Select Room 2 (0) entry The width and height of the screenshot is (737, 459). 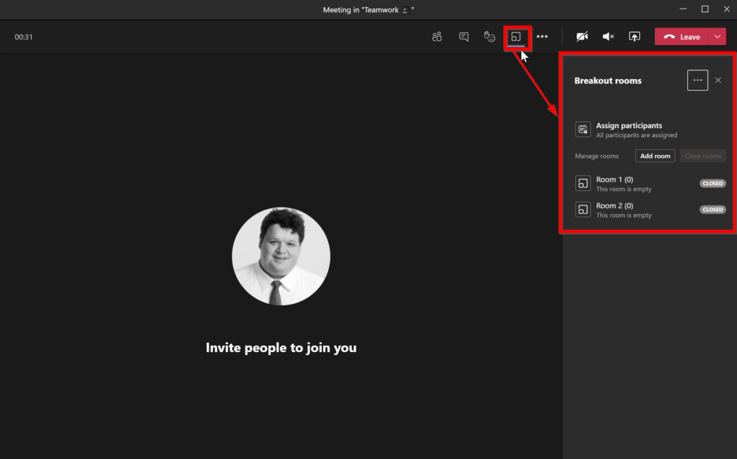click(x=650, y=210)
